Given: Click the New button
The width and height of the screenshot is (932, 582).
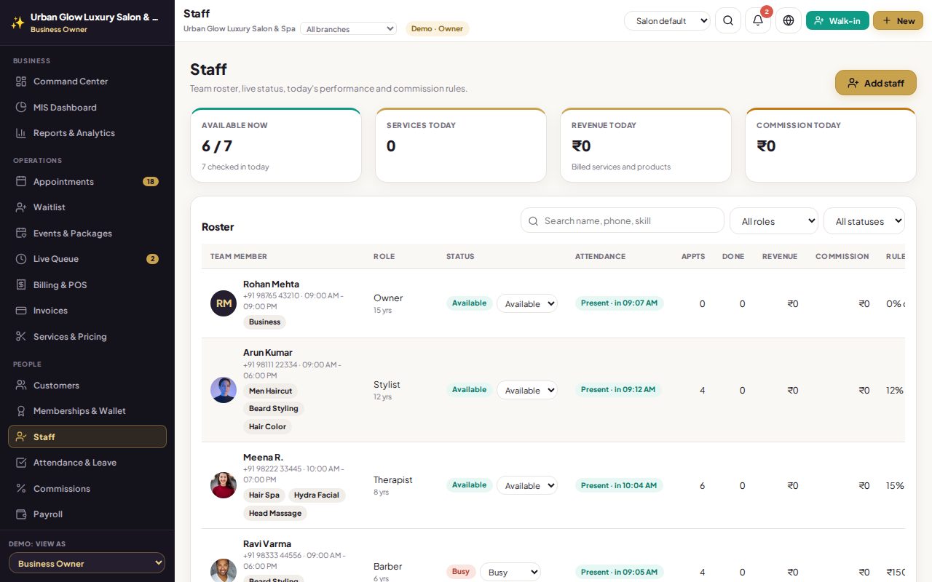Looking at the screenshot, I should [898, 20].
